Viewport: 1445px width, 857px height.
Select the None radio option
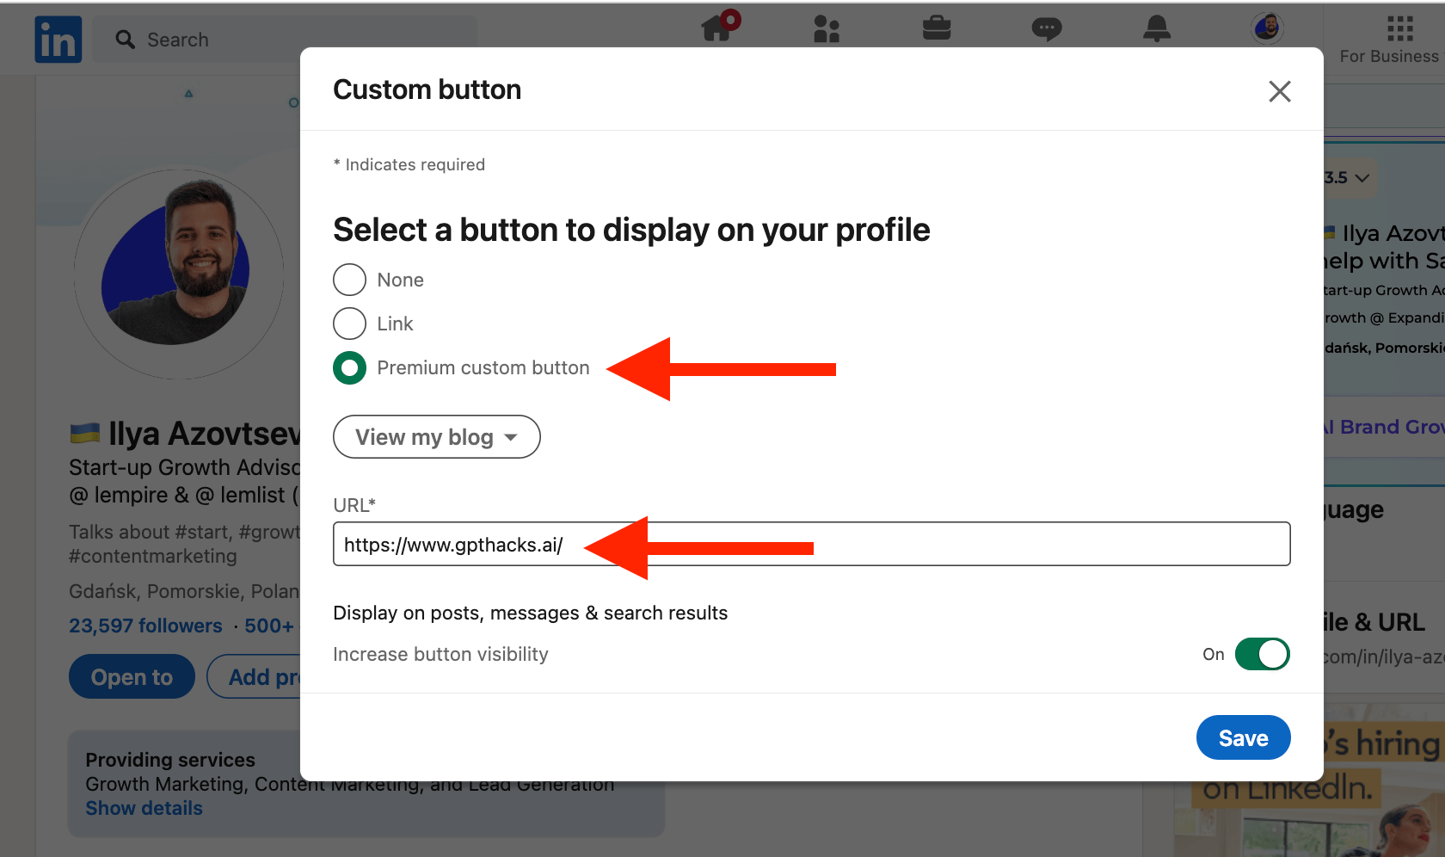coord(349,280)
